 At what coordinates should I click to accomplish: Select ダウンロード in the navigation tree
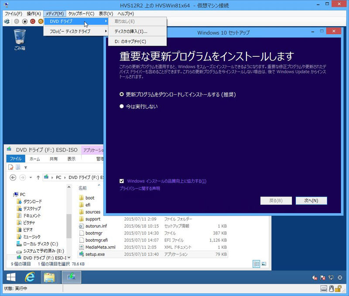(x=32, y=201)
